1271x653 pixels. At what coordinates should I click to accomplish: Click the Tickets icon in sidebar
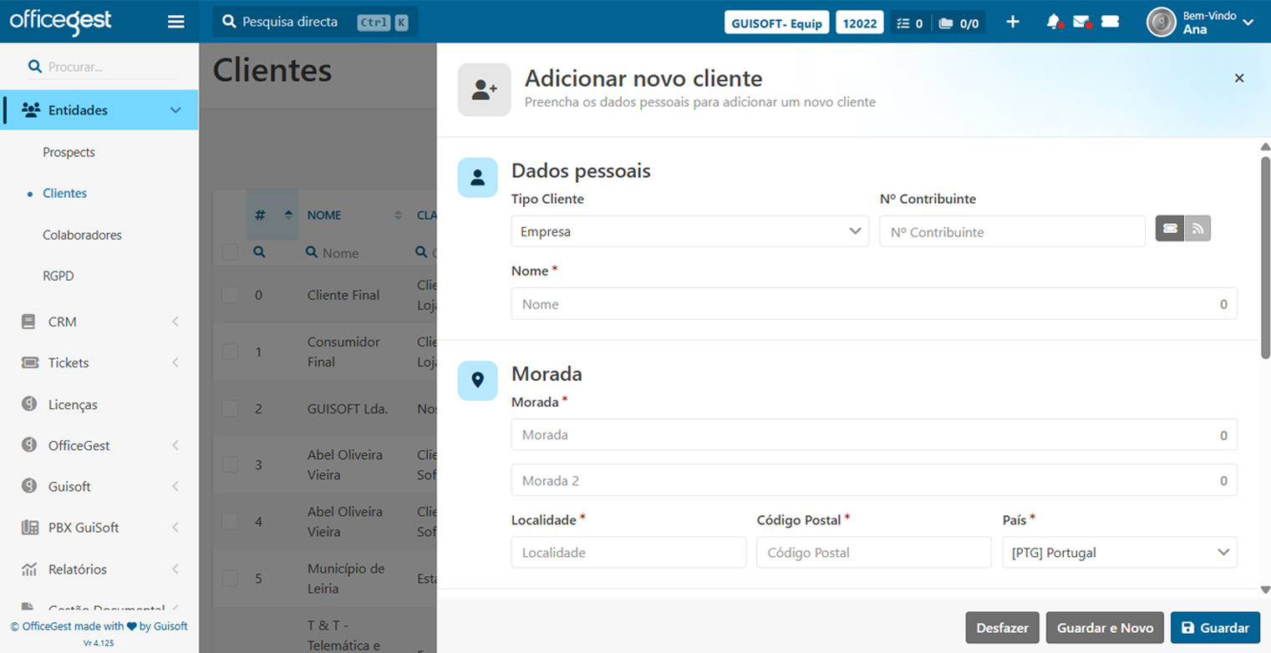tap(30, 362)
